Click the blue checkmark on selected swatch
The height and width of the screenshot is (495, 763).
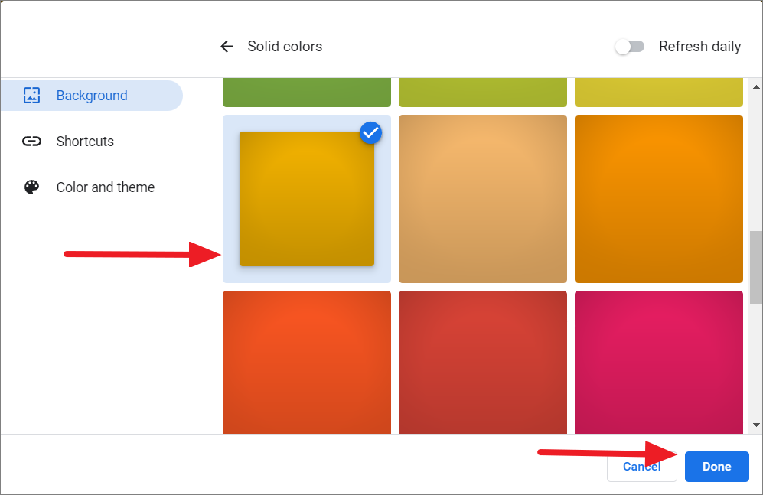point(371,133)
